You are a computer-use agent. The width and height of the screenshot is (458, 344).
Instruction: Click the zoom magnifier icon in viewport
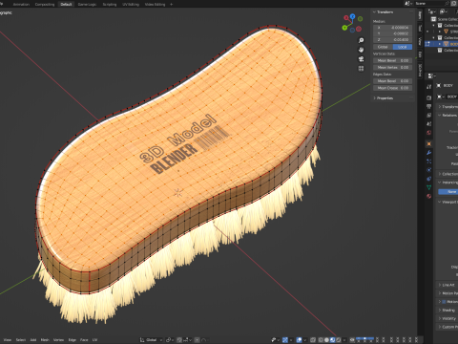tap(361, 40)
